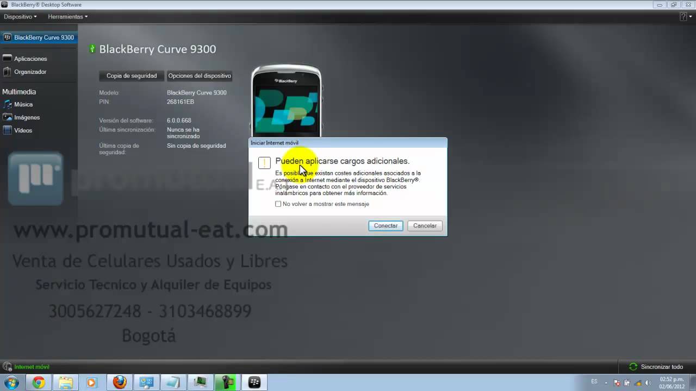Select BlackBerry Curve 9300 in sidebar

tap(39, 37)
